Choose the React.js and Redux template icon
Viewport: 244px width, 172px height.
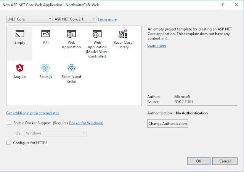(71, 68)
